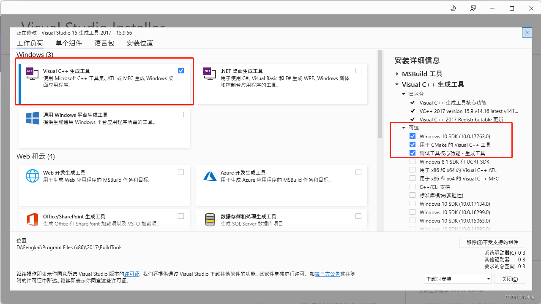541x304 pixels.
Task: Collapse the 可选 optional components list
Action: 404,127
